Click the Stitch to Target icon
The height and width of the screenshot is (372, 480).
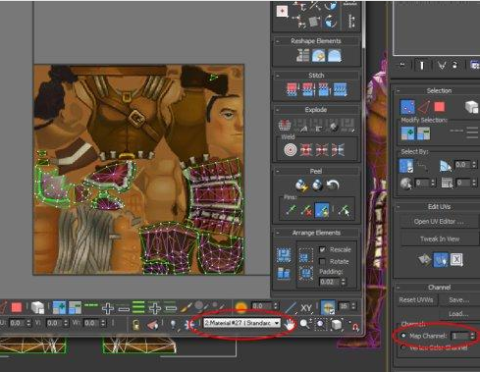[292, 89]
